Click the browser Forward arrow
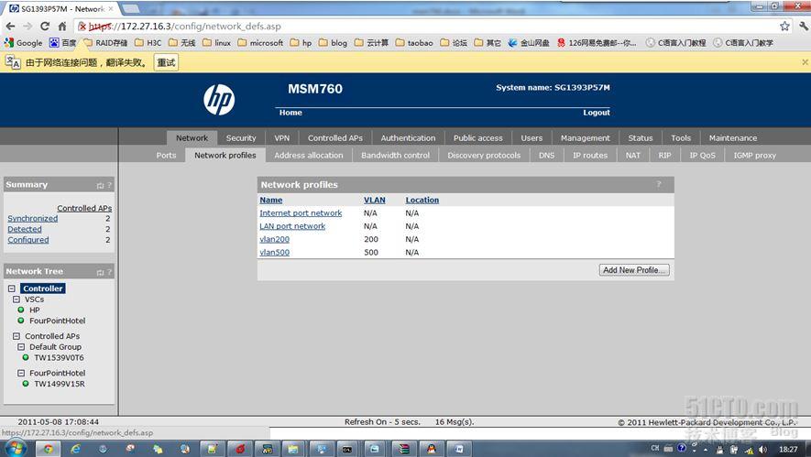Viewport: 811px width, 457px height. coord(27,27)
